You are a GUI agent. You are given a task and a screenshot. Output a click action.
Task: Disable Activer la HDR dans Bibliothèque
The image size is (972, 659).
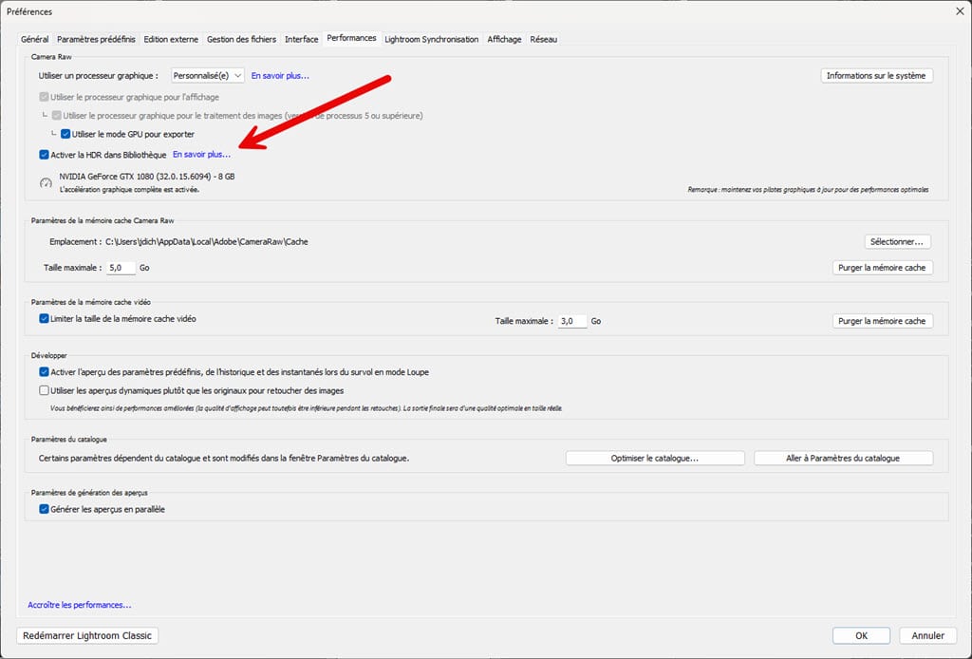[44, 155]
